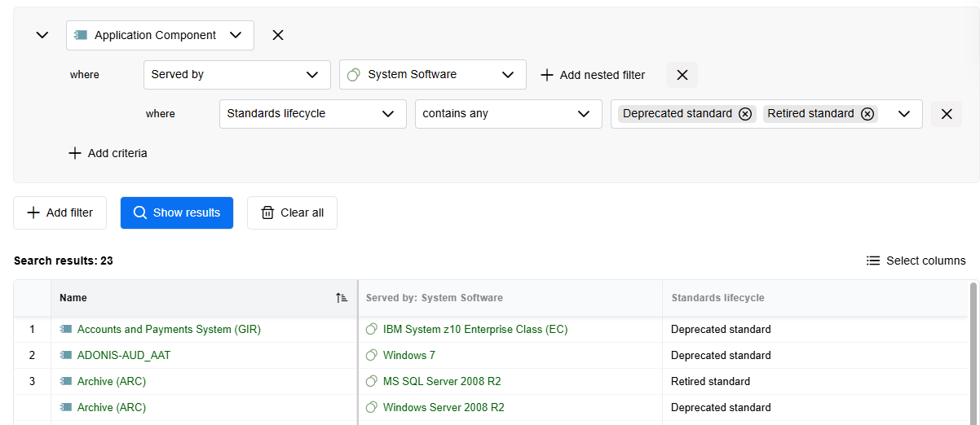Toggle sort order on Name column
This screenshot has width=980, height=425.
pos(342,298)
